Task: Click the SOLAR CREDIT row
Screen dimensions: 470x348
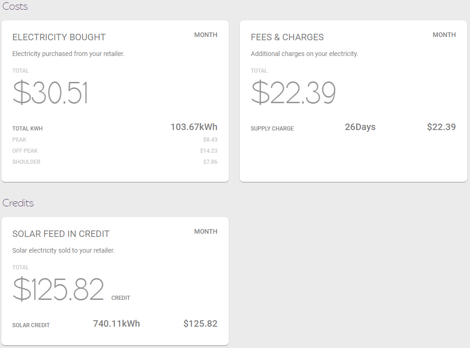Action: pyautogui.click(x=31, y=325)
